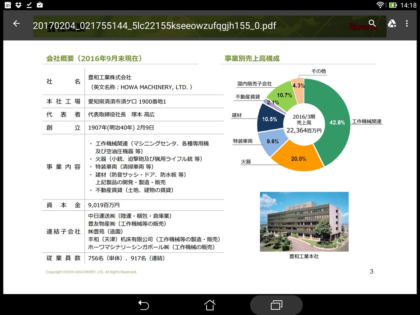This screenshot has height=315, width=420.
Task: Tap the founding date 1907年(明治40年) 2月9日
Action: [x=121, y=128]
